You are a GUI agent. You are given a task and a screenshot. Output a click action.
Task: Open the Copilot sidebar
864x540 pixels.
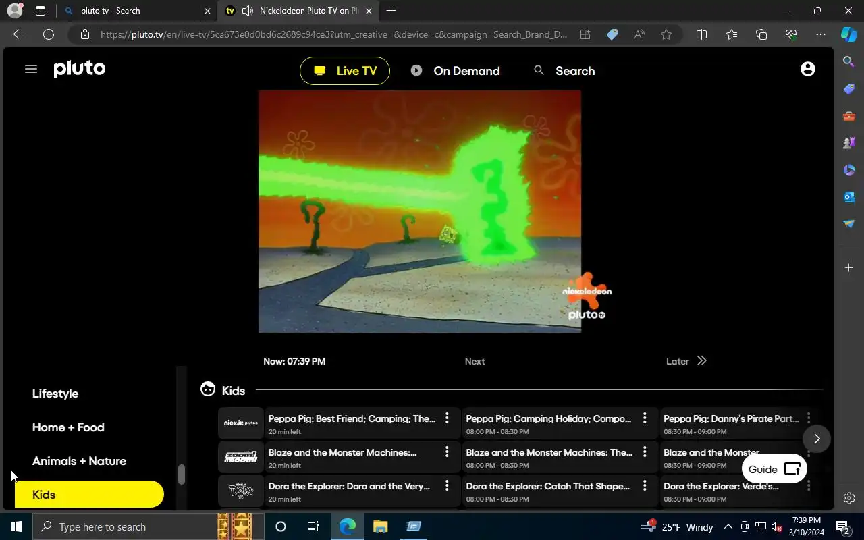pos(849,34)
